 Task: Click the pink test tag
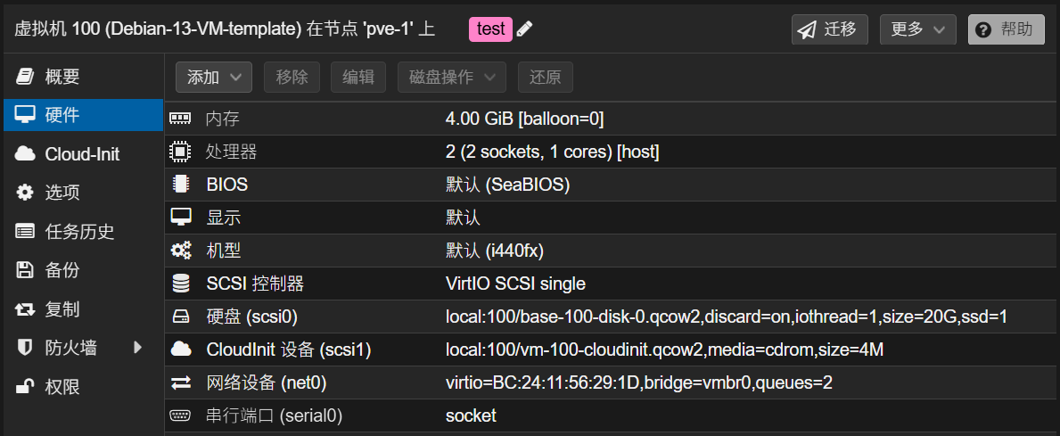point(490,29)
